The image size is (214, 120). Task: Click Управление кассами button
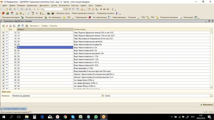coord(105,13)
